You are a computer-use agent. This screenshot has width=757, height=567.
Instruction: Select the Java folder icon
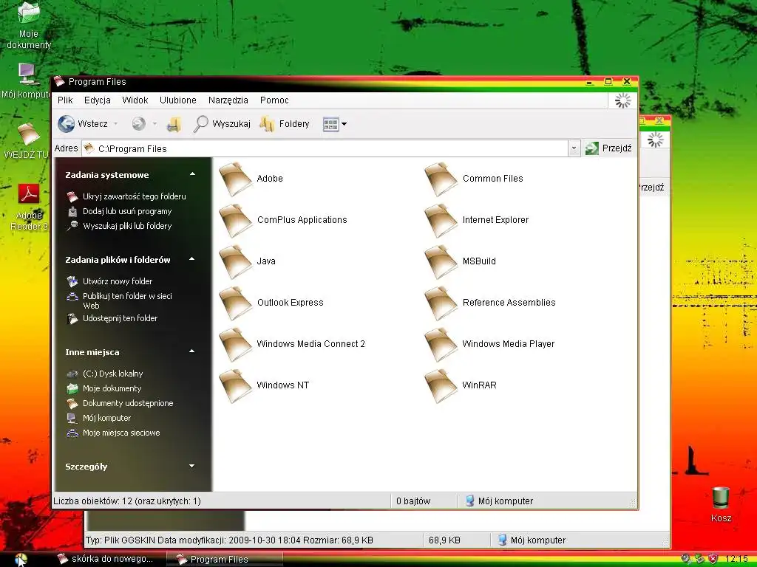[x=236, y=262]
